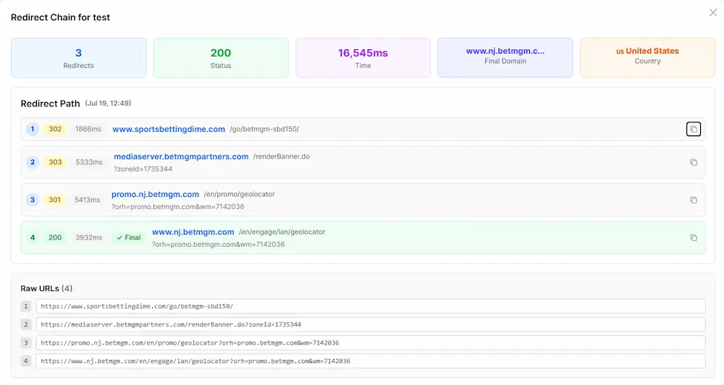Click the /go/betmgm-sbd150/ path text
This screenshot has height=385, width=724.
[x=264, y=130]
